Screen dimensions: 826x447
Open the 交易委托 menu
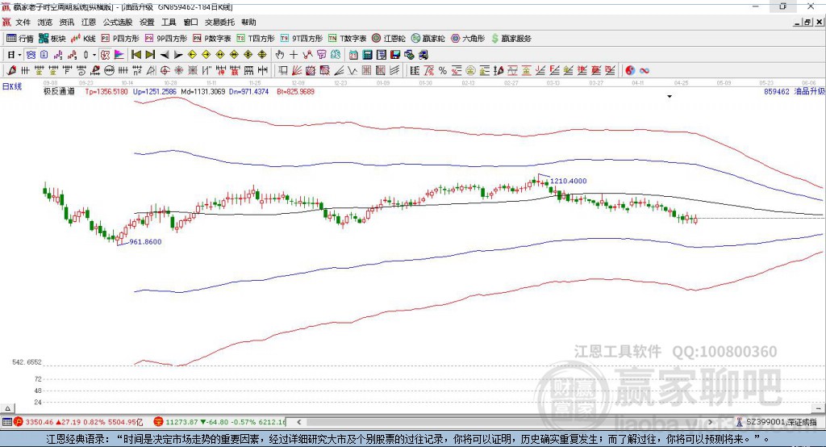click(219, 22)
